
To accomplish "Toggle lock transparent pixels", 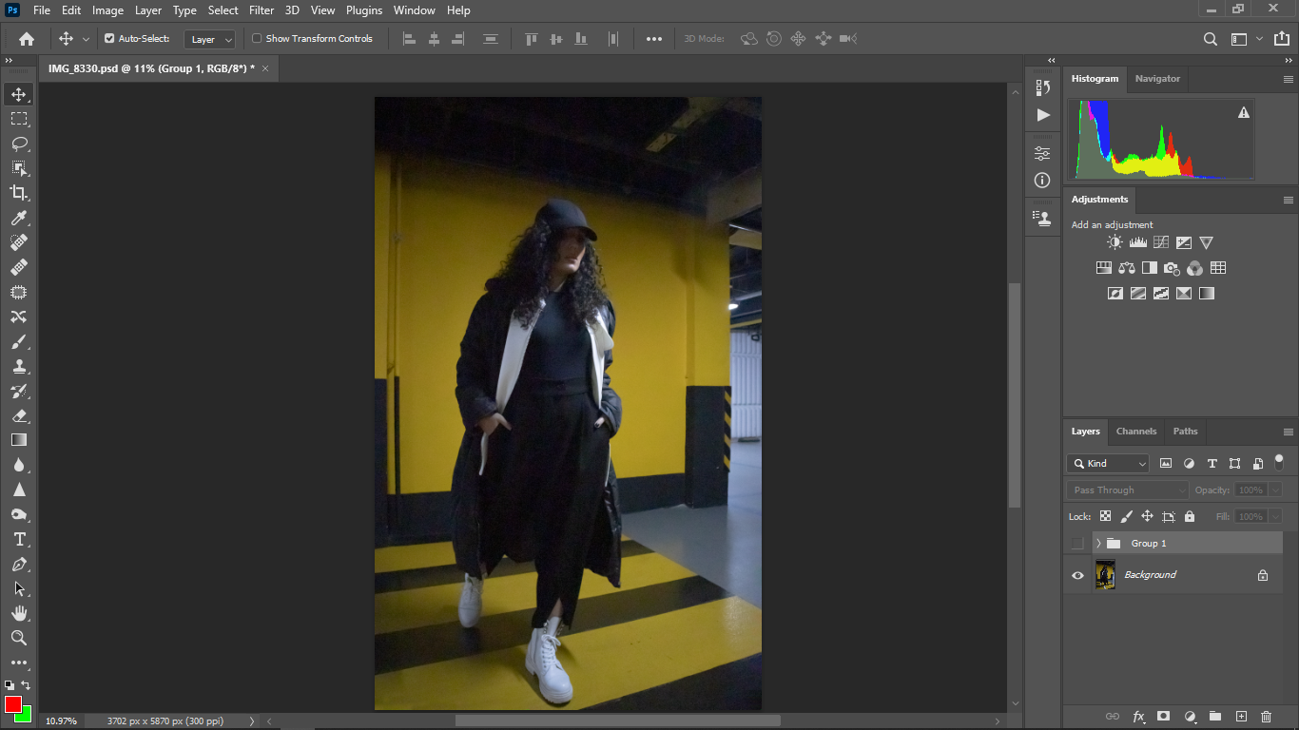I will (1105, 517).
